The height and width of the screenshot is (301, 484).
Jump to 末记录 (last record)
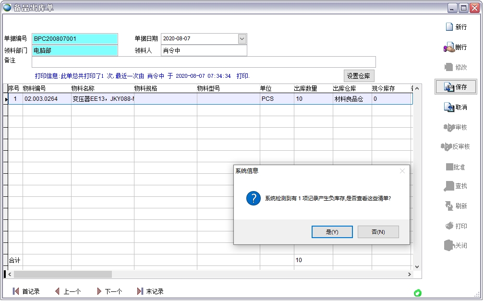[x=150, y=291]
